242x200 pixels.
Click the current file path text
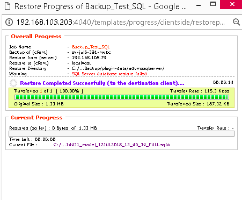[x=112, y=145]
